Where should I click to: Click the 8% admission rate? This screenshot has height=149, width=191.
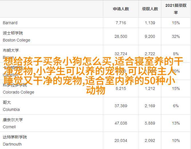point(176,54)
